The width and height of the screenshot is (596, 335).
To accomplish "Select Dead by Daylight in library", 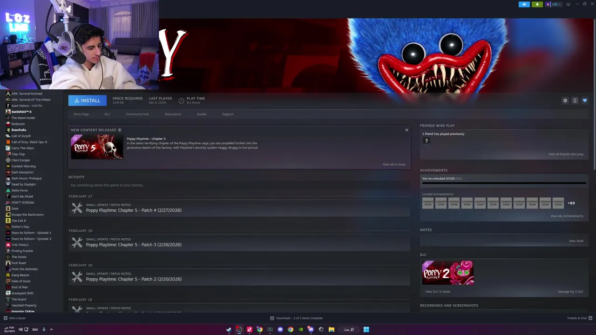I will coord(23,184).
